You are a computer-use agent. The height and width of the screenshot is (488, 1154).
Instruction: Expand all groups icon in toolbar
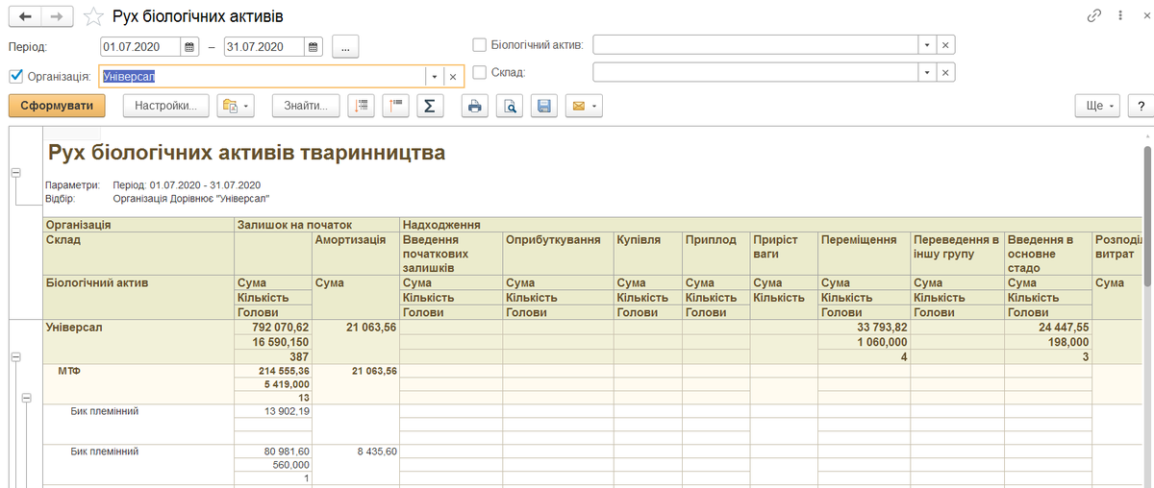[x=395, y=107]
